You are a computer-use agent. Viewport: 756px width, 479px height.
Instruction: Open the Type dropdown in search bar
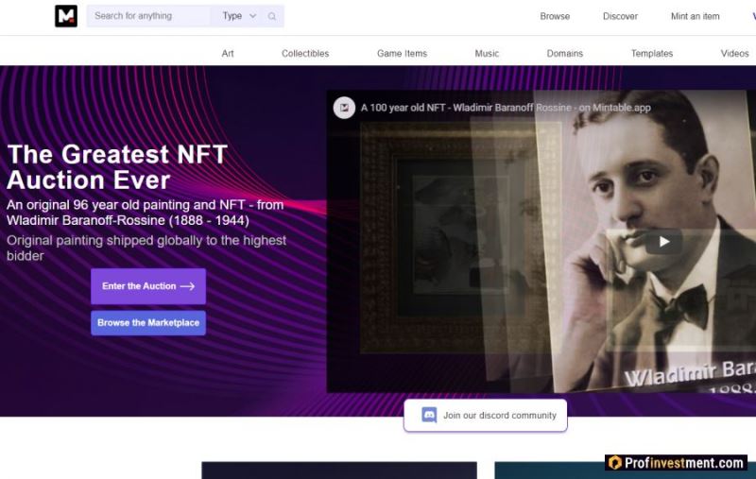(x=239, y=16)
